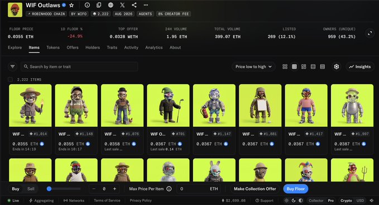Open the Analytics tab
379x205 pixels.
[153, 47]
